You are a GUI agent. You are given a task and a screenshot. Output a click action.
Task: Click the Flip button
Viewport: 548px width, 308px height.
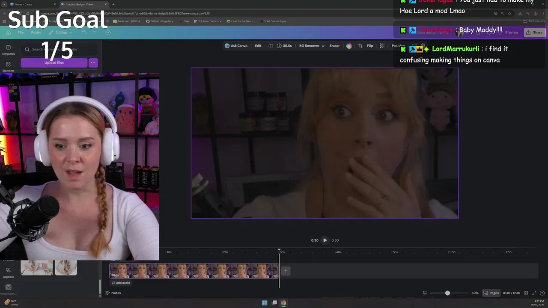370,46
